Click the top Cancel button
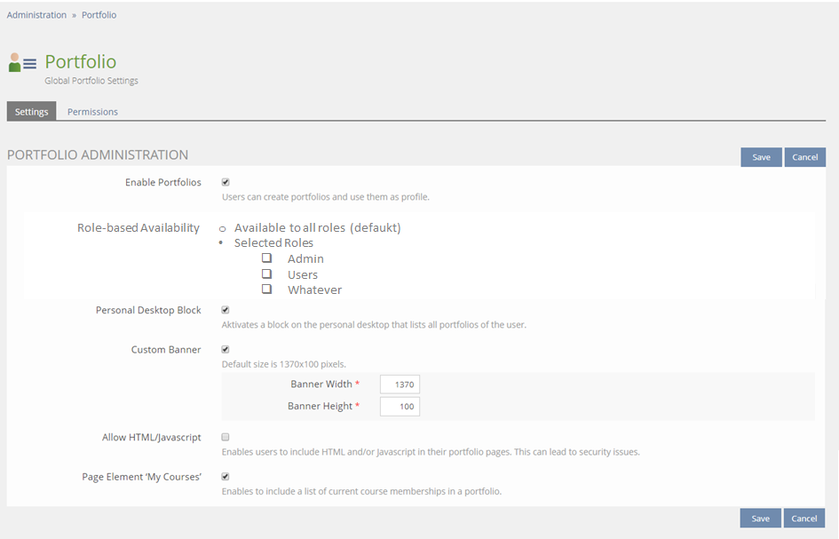 pos(804,157)
